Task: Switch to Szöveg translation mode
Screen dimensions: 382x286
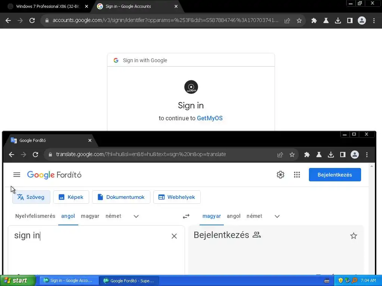Action: (31, 197)
